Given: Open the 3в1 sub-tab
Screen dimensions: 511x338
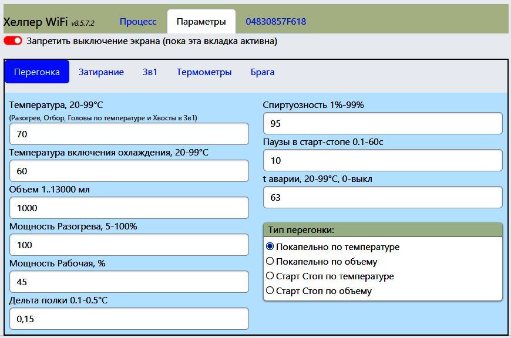Looking at the screenshot, I should (x=150, y=72).
